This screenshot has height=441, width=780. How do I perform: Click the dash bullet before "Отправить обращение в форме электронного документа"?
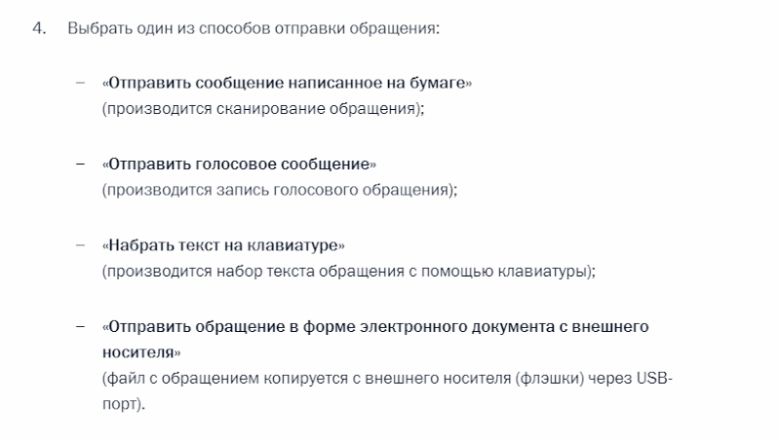pos(80,327)
